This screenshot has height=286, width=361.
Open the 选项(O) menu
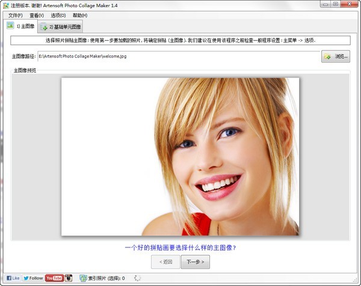(x=58, y=16)
